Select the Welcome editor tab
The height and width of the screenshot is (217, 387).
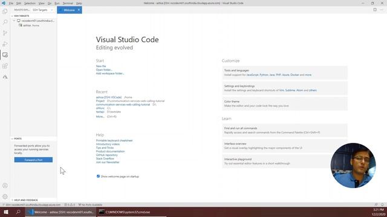tap(70, 10)
